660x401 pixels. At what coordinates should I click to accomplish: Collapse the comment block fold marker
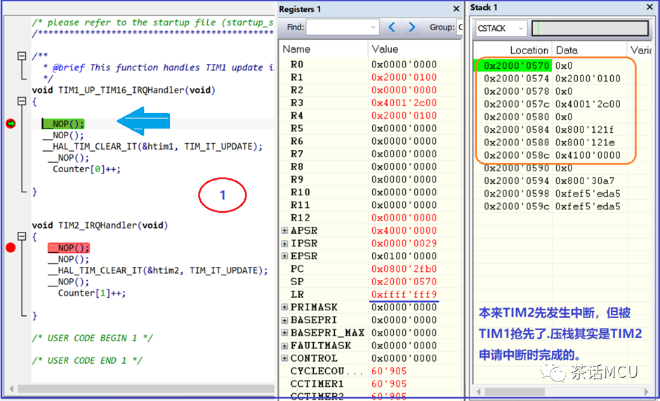pos(22,56)
